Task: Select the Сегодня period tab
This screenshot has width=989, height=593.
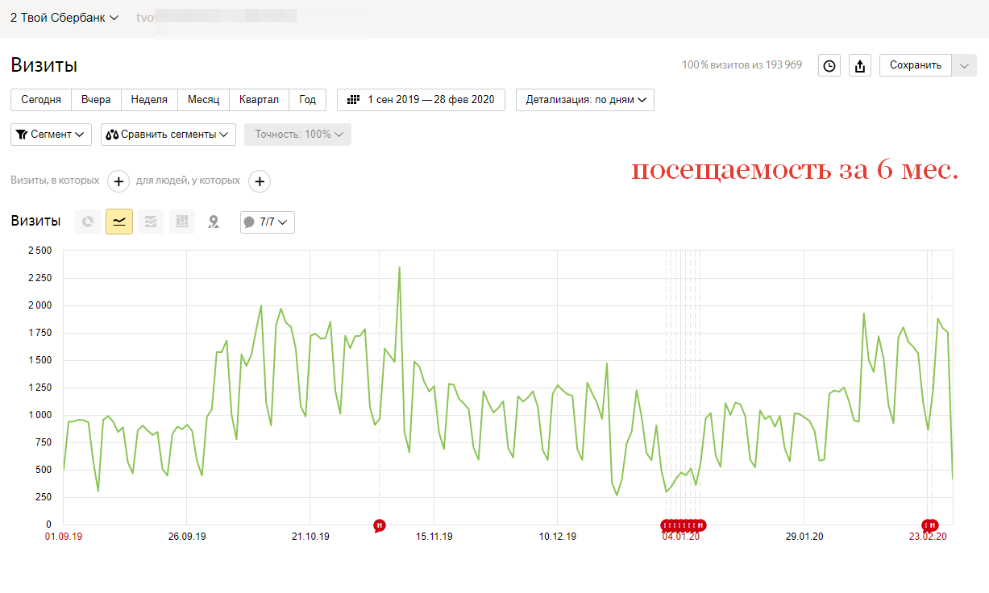Action: pos(41,100)
